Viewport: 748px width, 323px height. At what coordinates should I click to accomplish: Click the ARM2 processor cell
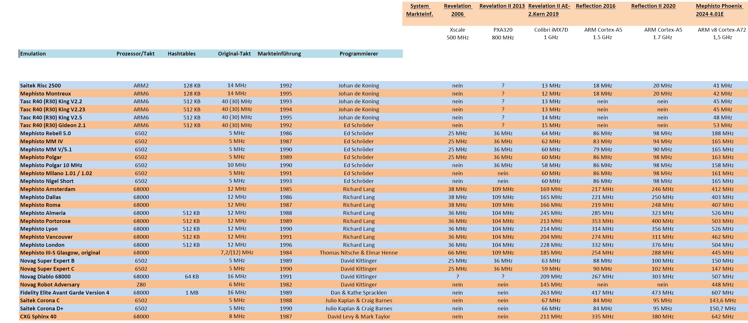click(x=141, y=86)
